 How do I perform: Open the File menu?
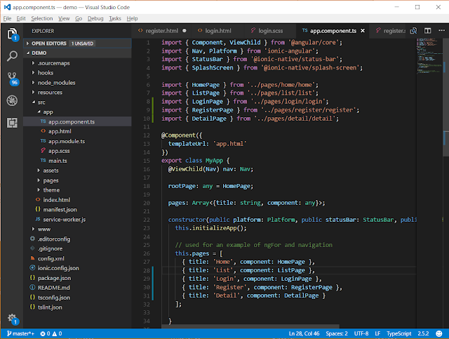tap(8, 18)
